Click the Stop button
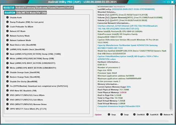The height and width of the screenshot is (125, 176). (x=112, y=115)
